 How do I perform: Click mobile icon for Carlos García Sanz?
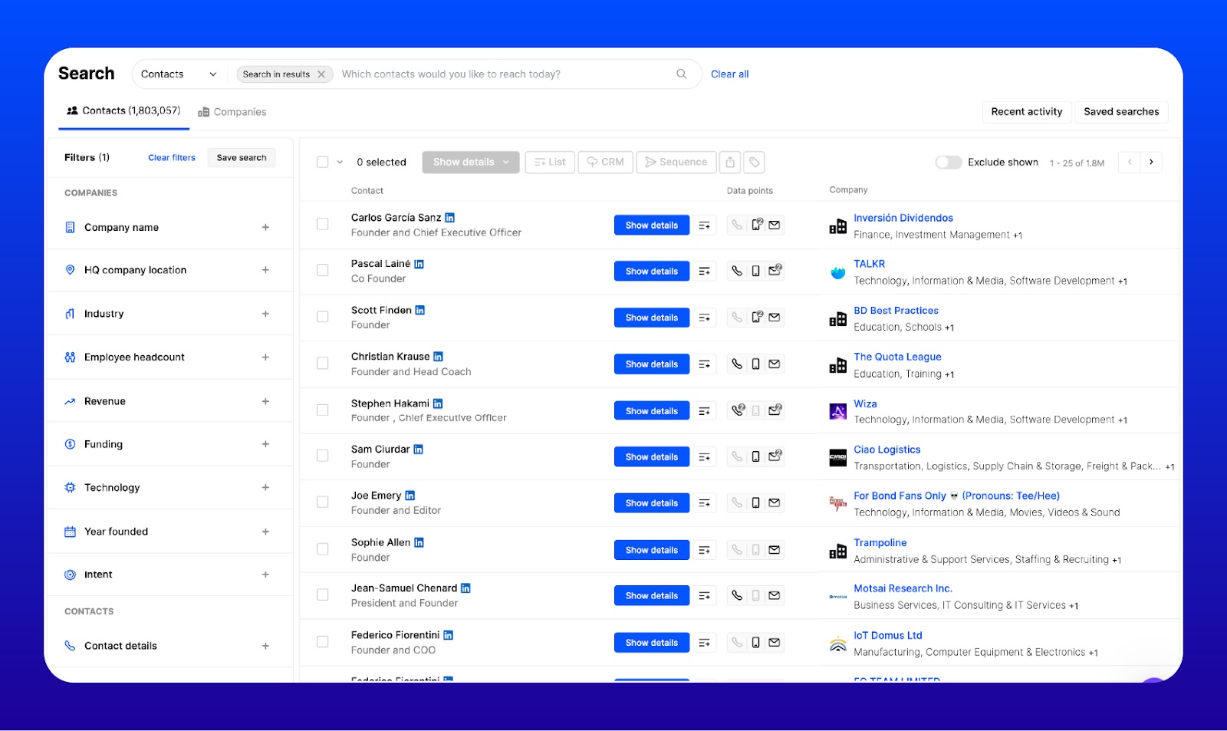(x=756, y=225)
